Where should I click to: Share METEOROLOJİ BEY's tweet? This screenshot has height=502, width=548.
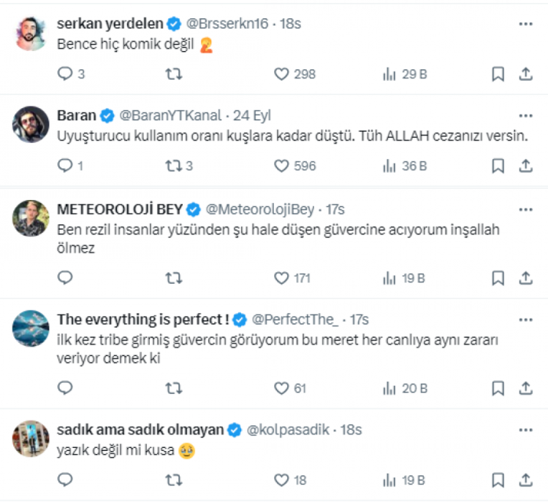click(x=525, y=278)
